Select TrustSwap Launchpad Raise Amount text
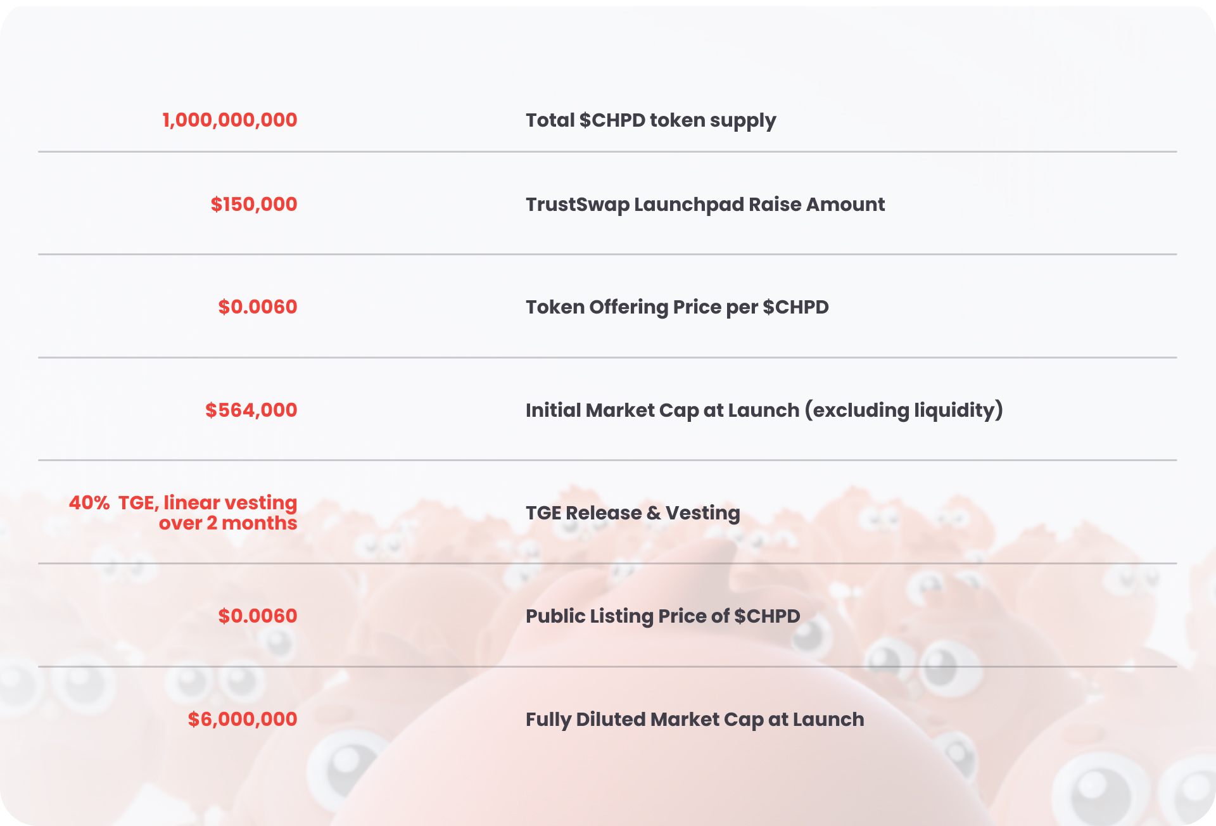This screenshot has height=826, width=1216. pos(705,205)
